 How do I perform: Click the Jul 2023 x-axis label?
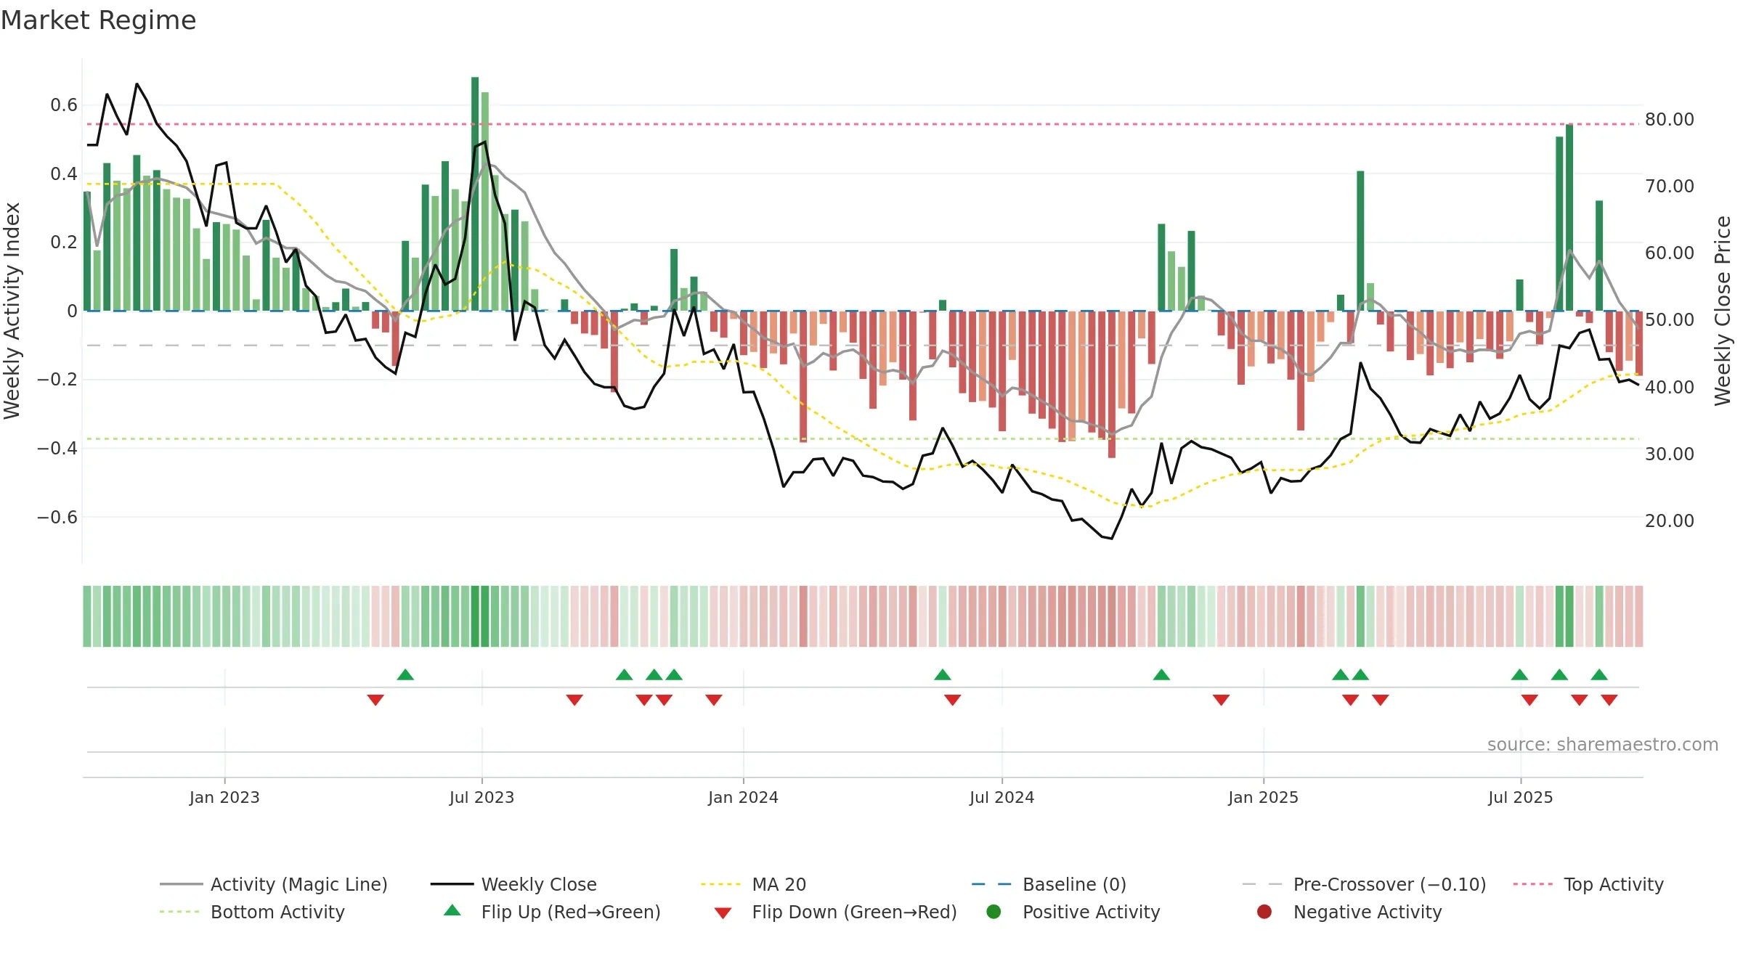(x=482, y=797)
